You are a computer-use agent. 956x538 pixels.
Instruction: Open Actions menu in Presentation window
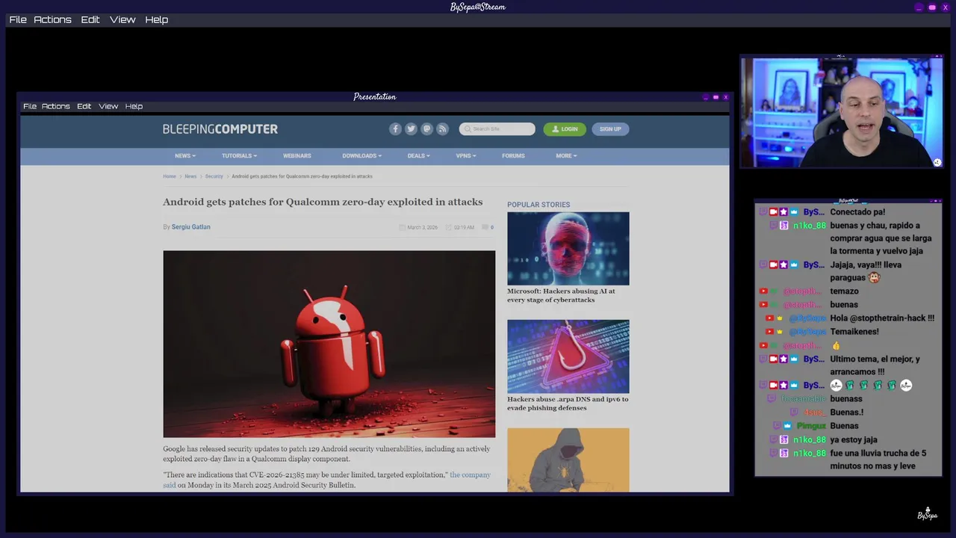point(56,106)
